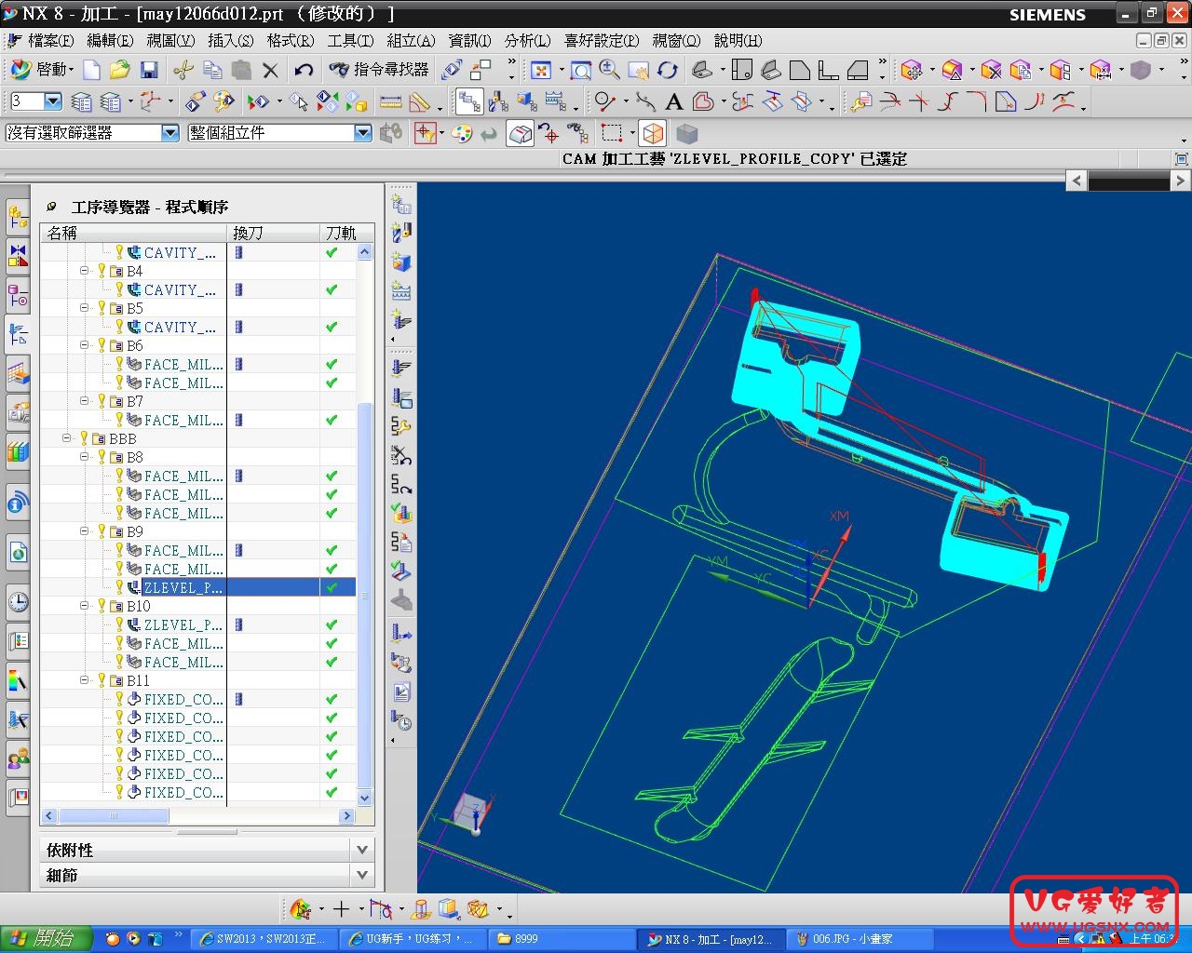Open the 指令尋找器 command finder
This screenshot has width=1192, height=953.
click(x=379, y=70)
